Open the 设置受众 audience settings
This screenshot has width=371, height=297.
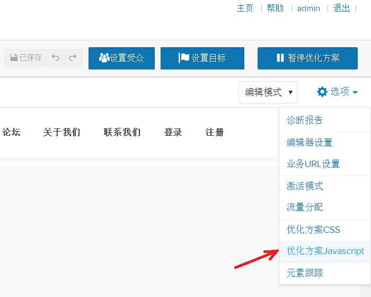click(121, 58)
